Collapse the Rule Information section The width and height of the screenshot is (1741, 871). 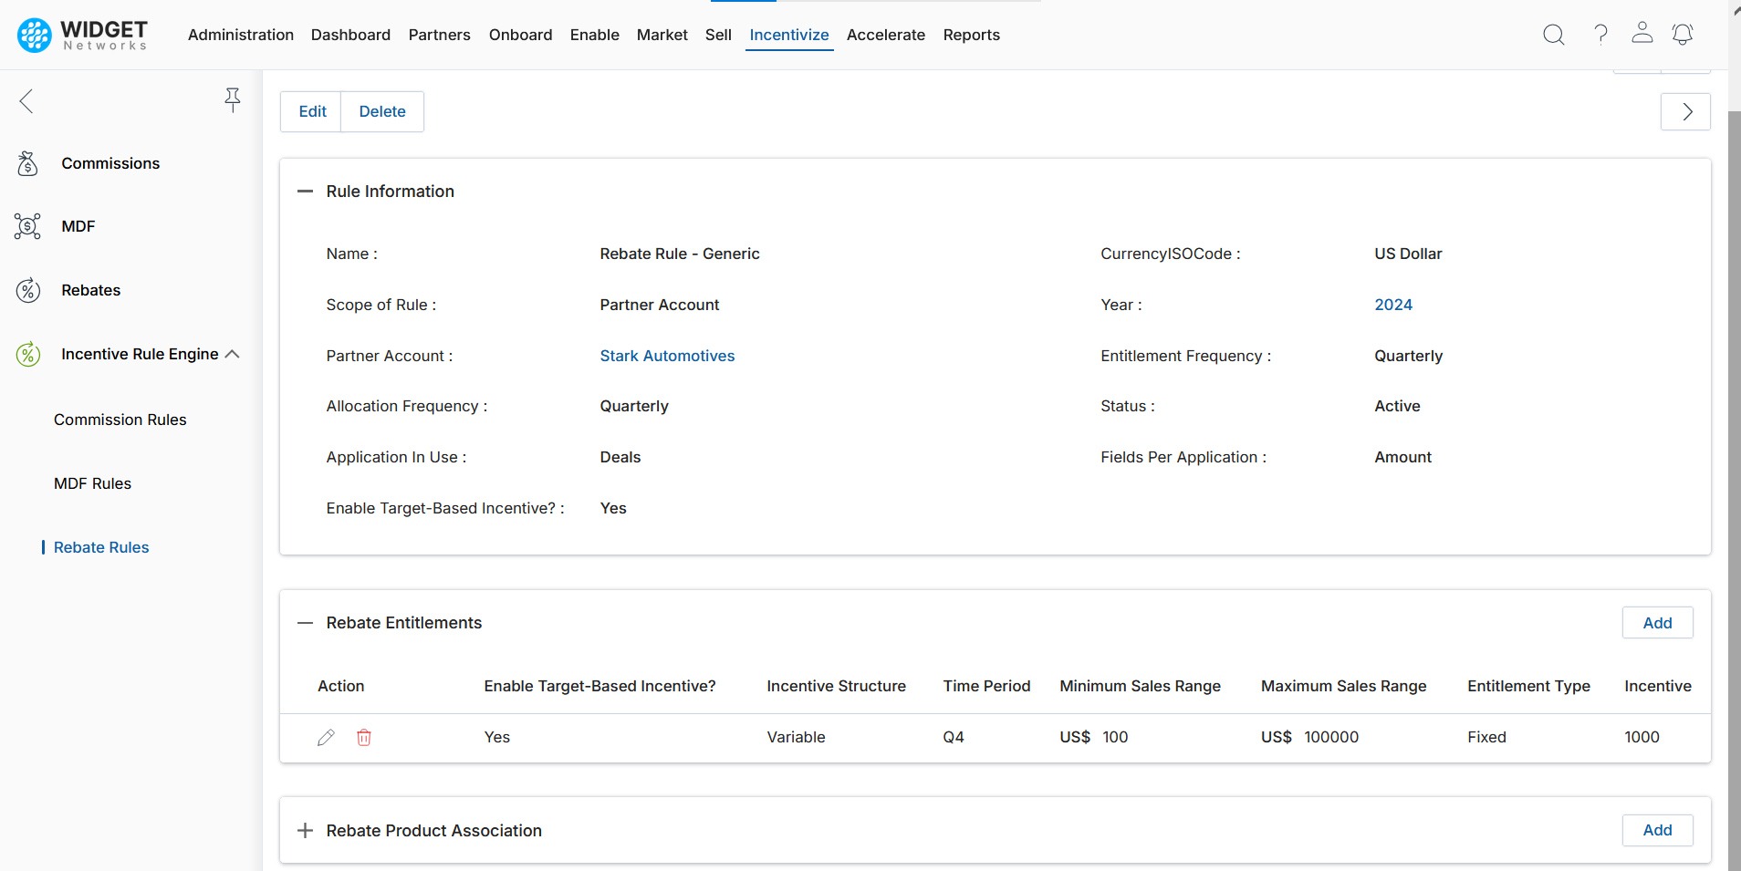305,192
